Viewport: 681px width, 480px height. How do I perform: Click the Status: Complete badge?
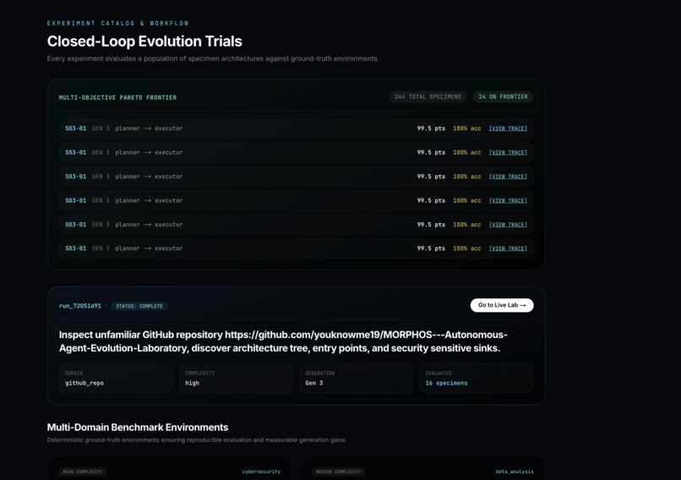[x=139, y=306]
